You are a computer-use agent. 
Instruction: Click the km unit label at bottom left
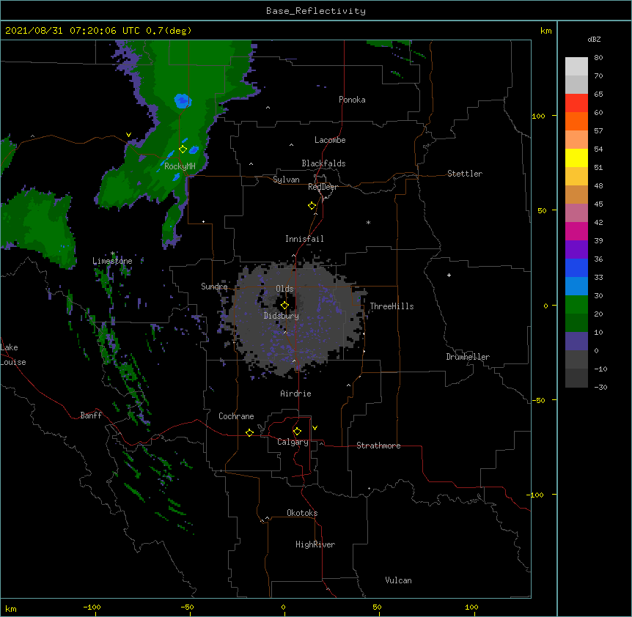pyautogui.click(x=11, y=609)
